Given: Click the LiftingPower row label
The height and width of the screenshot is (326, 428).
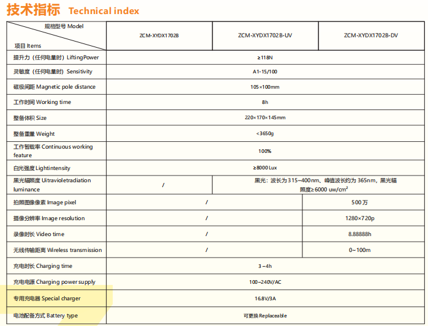Looking at the screenshot, I should point(56,57).
